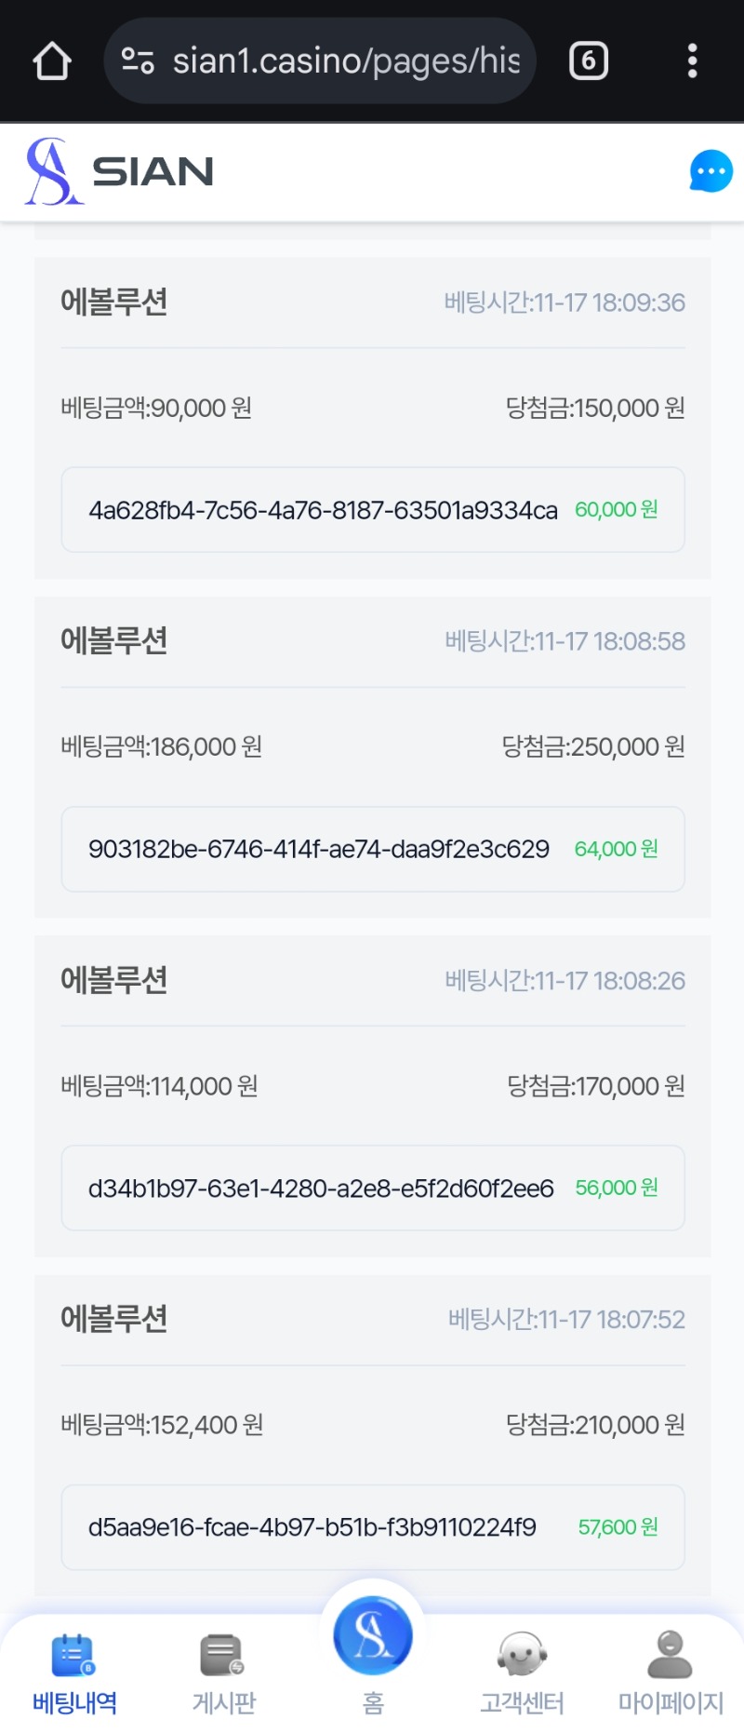The height and width of the screenshot is (1733, 744).
Task: Click the green 57,600 원 amount
Action: 618,1527
